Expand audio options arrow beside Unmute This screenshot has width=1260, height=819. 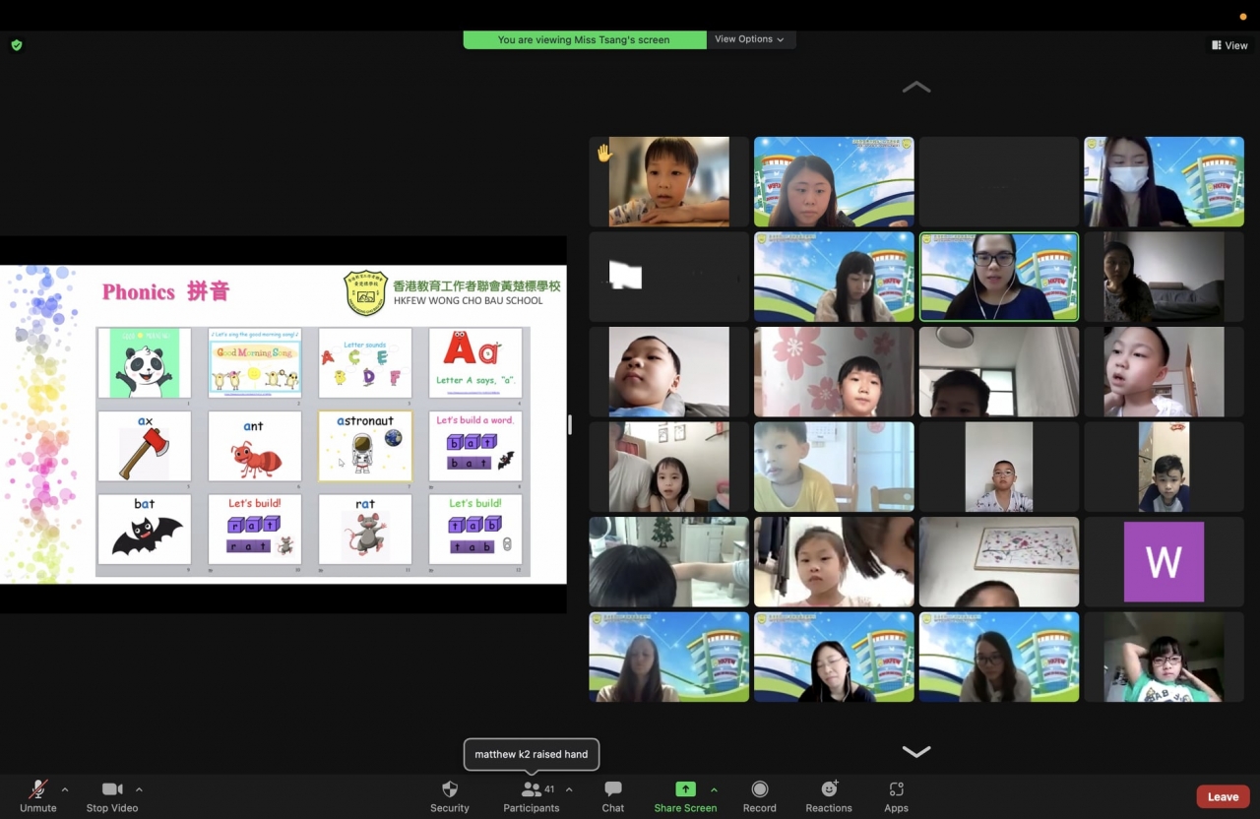[x=65, y=789]
